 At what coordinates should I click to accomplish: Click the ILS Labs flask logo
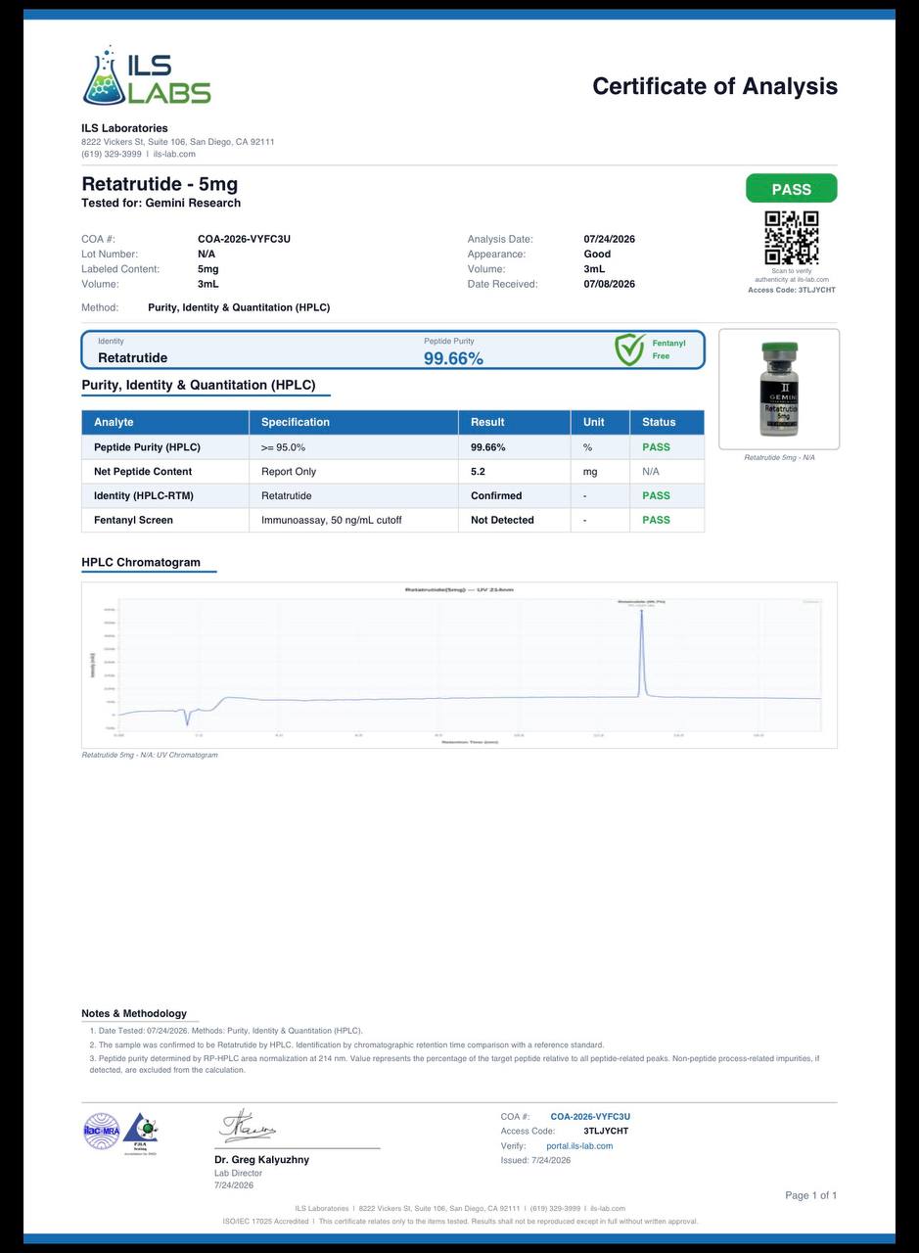(146, 75)
